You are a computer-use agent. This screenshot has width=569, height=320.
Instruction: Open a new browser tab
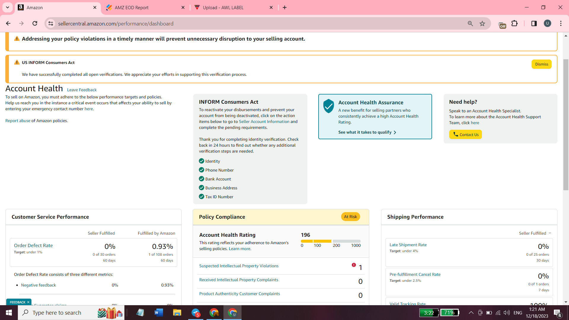coord(285,7)
